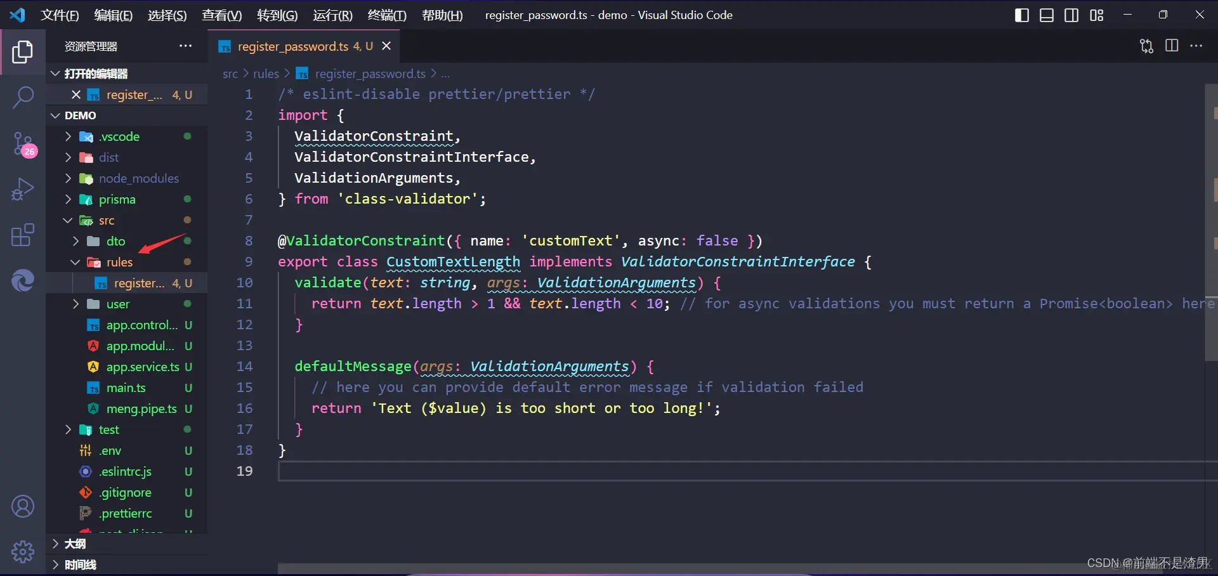Open register... file under rules folder

tap(126, 283)
